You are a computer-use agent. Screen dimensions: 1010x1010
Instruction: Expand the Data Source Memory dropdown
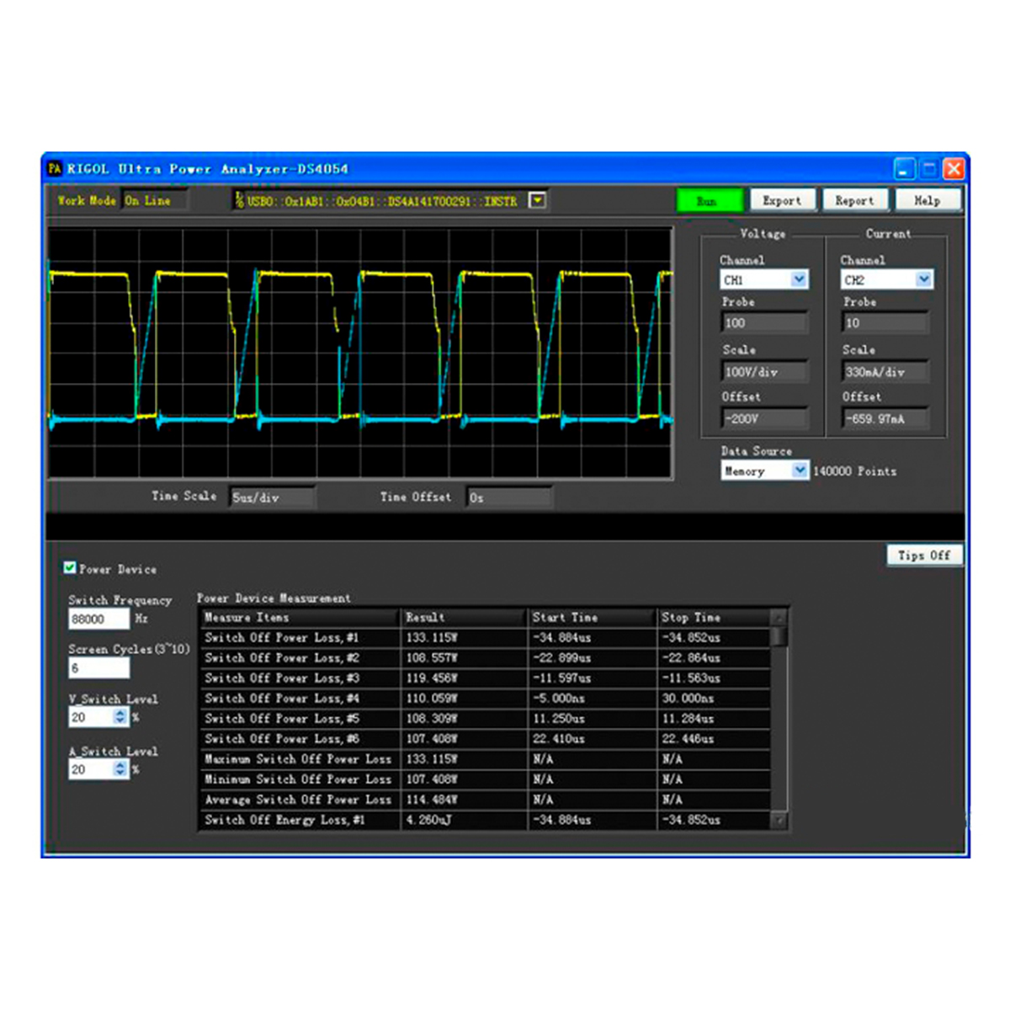pos(800,470)
